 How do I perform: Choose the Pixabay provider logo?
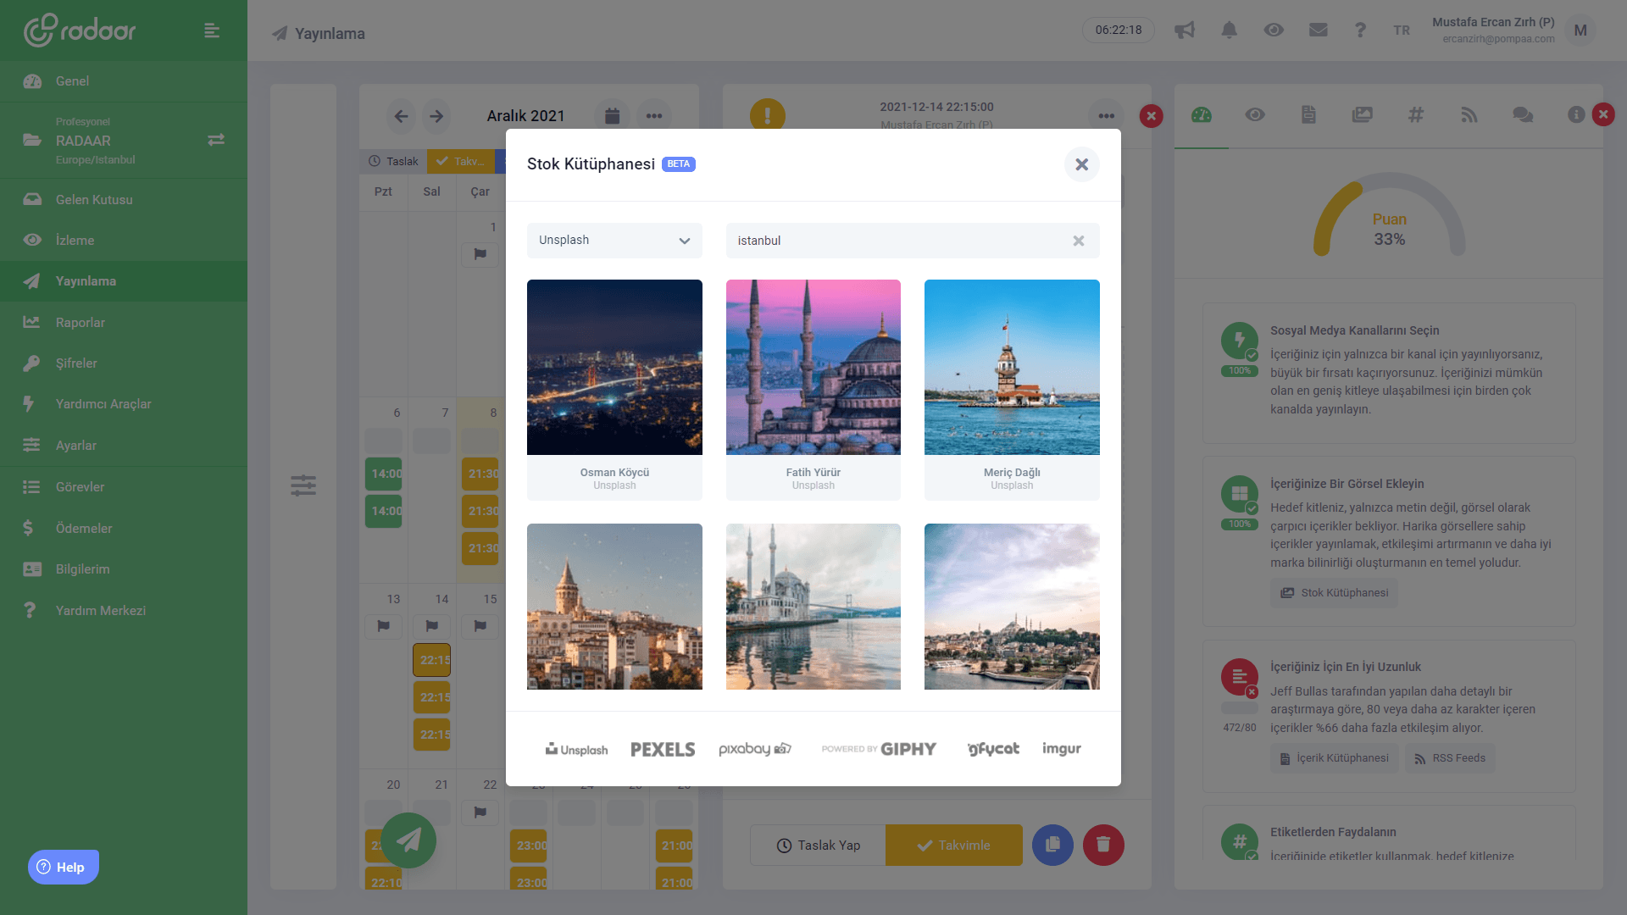pyautogui.click(x=754, y=749)
